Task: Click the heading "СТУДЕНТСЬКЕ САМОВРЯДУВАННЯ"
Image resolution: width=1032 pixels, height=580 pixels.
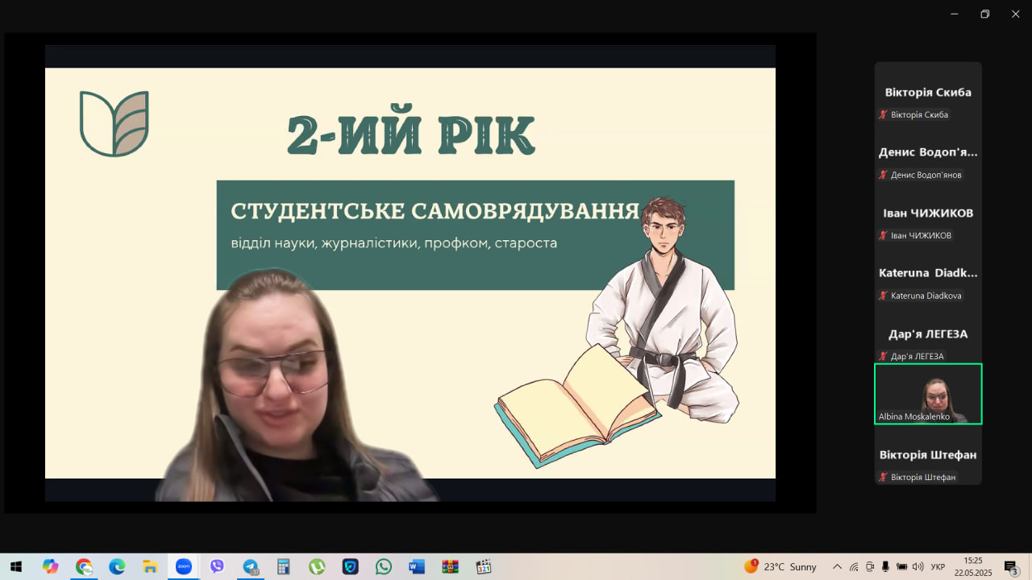Action: click(x=435, y=211)
